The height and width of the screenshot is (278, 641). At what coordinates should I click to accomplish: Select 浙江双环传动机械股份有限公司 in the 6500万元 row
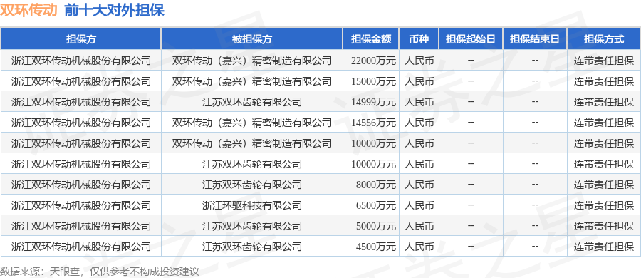[81, 205]
